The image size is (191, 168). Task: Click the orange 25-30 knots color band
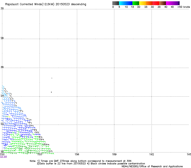(149, 3)
